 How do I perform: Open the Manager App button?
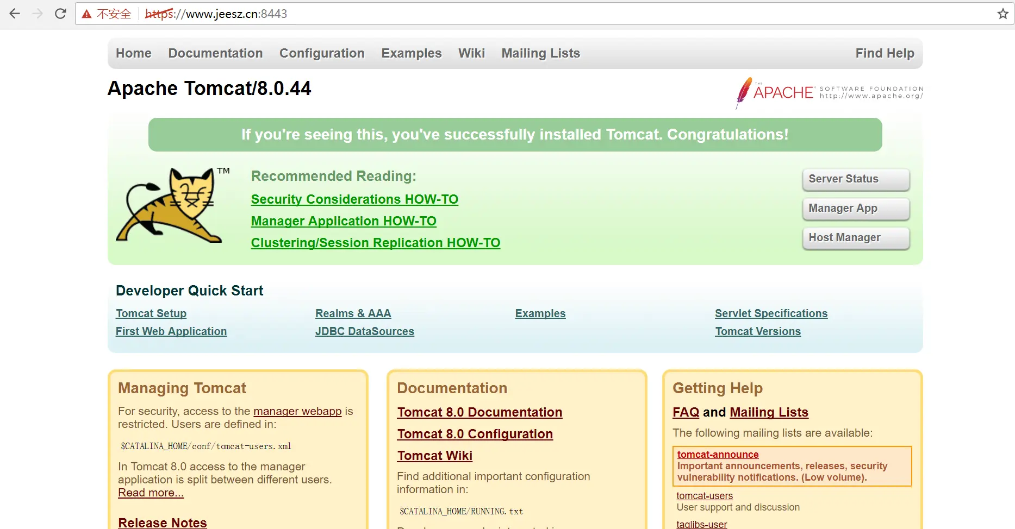(x=856, y=209)
